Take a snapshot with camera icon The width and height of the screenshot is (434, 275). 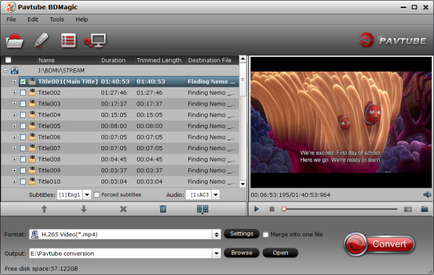point(408,209)
